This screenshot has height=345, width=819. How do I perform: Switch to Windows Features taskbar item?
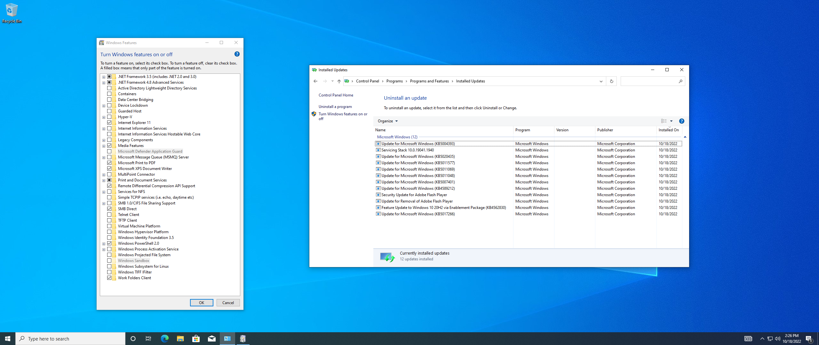click(x=243, y=339)
